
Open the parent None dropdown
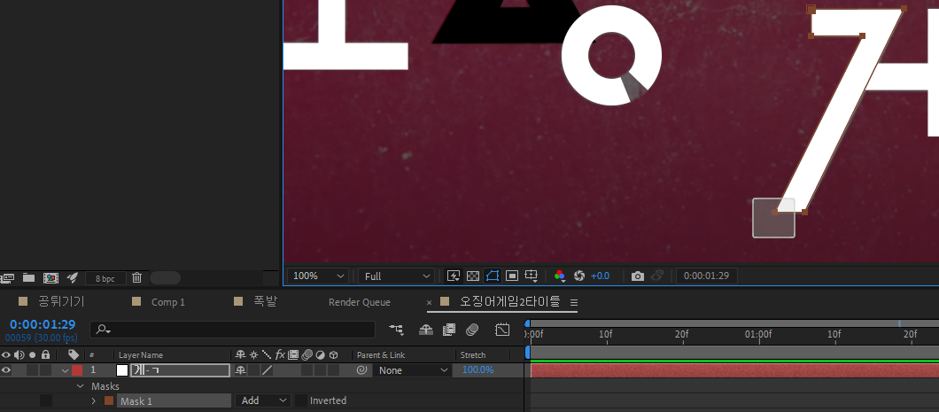coord(412,370)
